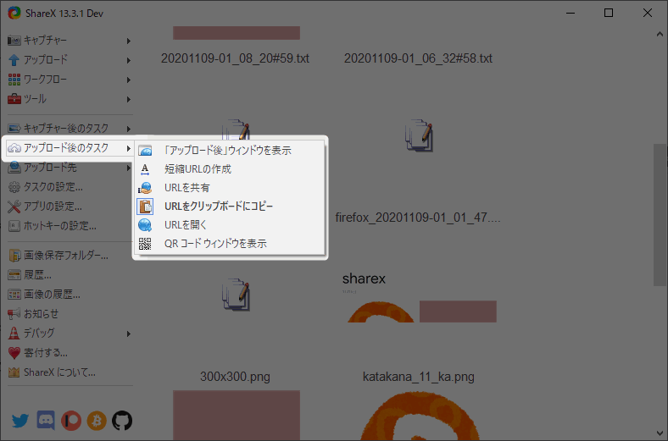Click the 画像の履歴 icon
668x441 pixels.
(14, 295)
